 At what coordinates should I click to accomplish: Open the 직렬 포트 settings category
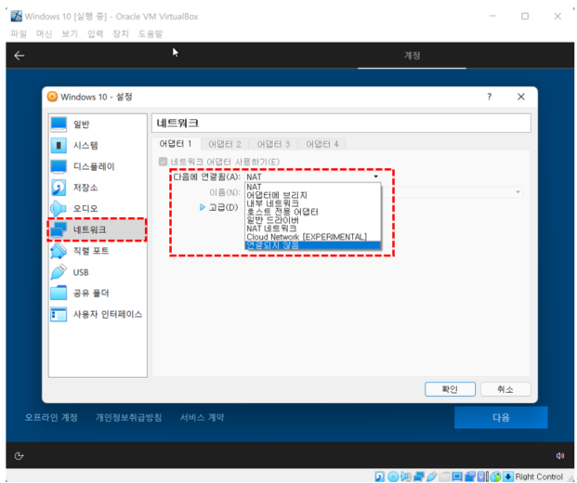tap(98, 251)
